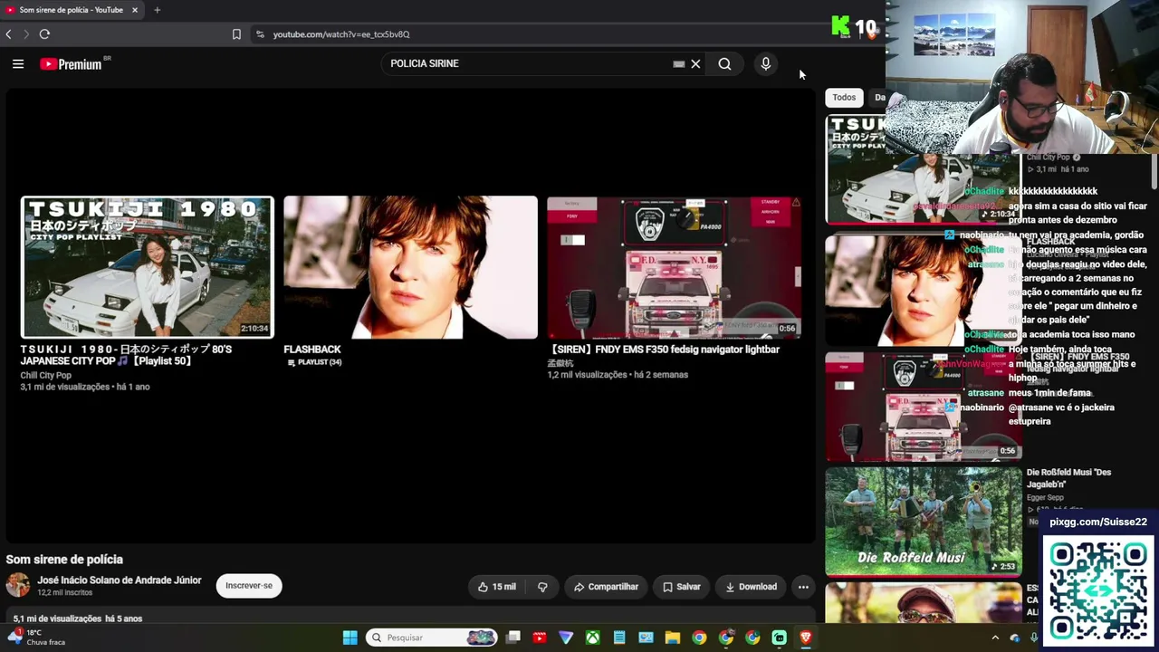Click the taskbar Pesquisar search box
This screenshot has height=652, width=1159.
432,638
